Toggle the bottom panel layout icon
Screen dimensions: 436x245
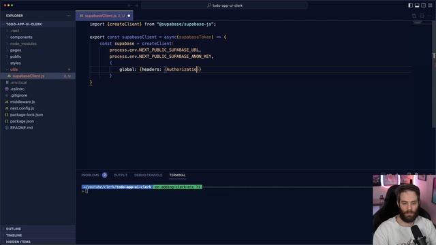pyautogui.click(x=417, y=5)
